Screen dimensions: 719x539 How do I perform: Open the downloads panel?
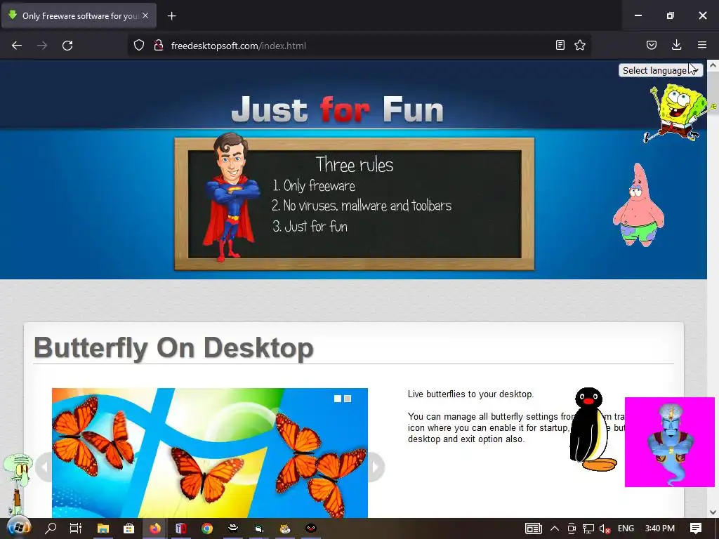pyautogui.click(x=676, y=45)
